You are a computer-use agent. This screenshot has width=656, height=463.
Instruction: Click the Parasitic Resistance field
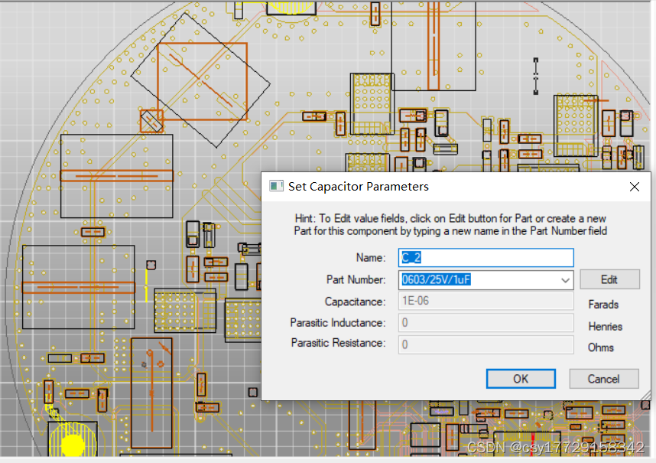[x=486, y=344]
